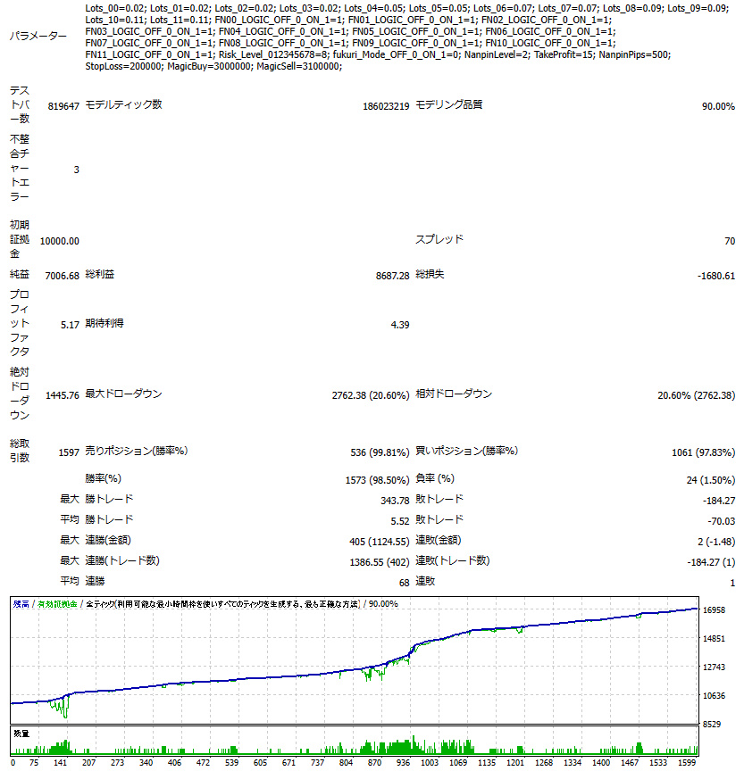Click the 期待利得 label
The height and width of the screenshot is (771, 744).
(x=104, y=324)
